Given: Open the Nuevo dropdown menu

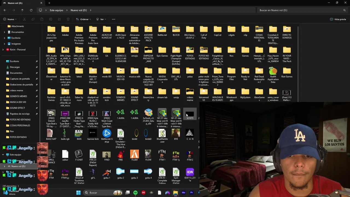Looking at the screenshot, I should (10, 19).
